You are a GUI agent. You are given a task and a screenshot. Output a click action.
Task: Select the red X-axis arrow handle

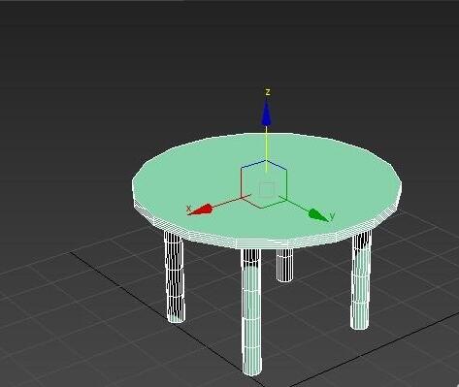click(x=202, y=210)
